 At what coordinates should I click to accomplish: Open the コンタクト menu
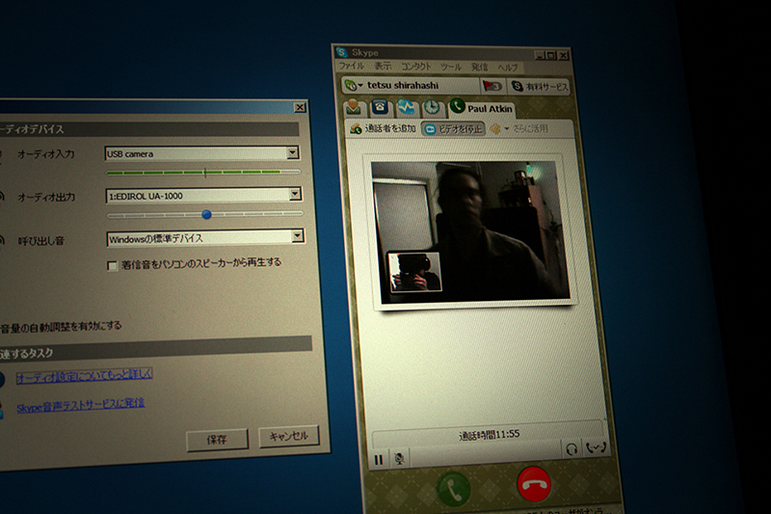(416, 67)
